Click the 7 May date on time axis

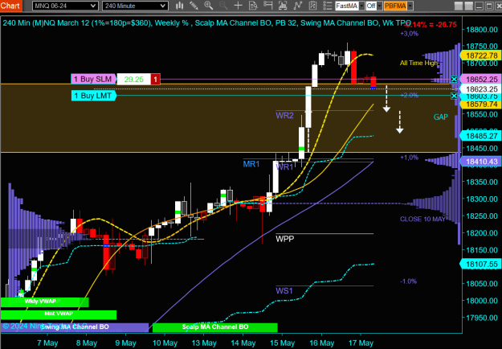pyautogui.click(x=47, y=343)
